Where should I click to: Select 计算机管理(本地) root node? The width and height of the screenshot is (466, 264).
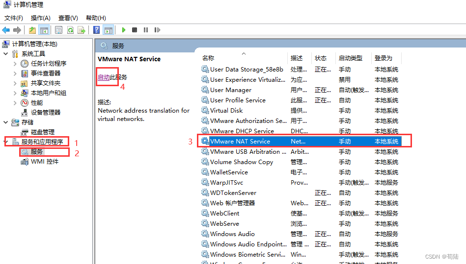click(x=35, y=44)
